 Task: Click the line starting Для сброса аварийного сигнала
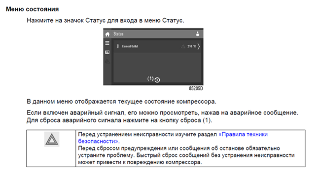[119, 120]
